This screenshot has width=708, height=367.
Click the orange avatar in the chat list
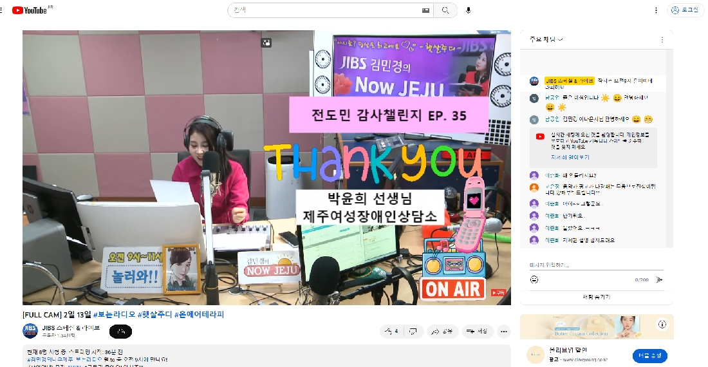pos(534,188)
